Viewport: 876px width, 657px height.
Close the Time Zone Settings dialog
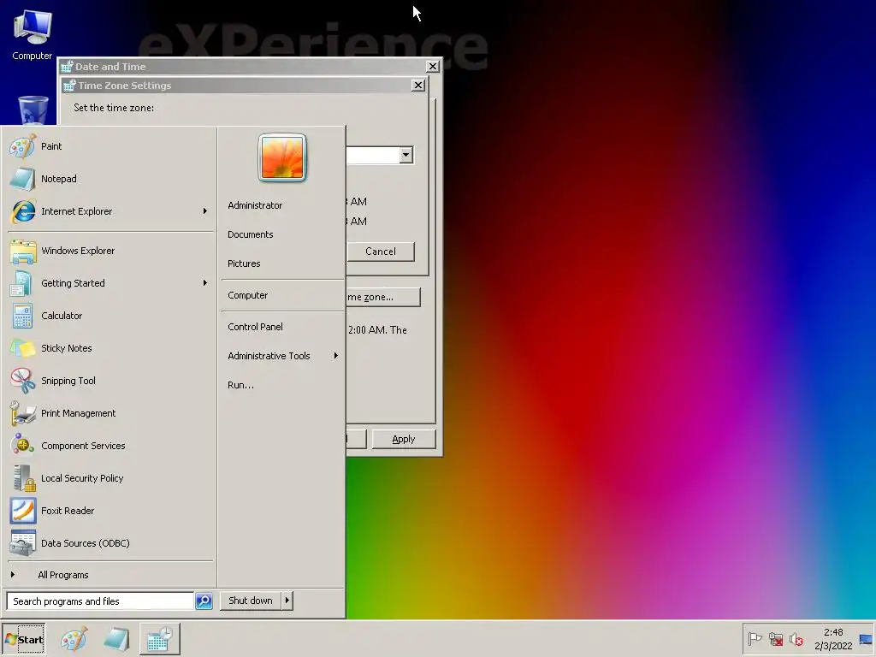417,86
